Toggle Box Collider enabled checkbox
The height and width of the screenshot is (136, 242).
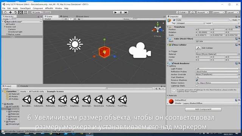(x=173, y=45)
